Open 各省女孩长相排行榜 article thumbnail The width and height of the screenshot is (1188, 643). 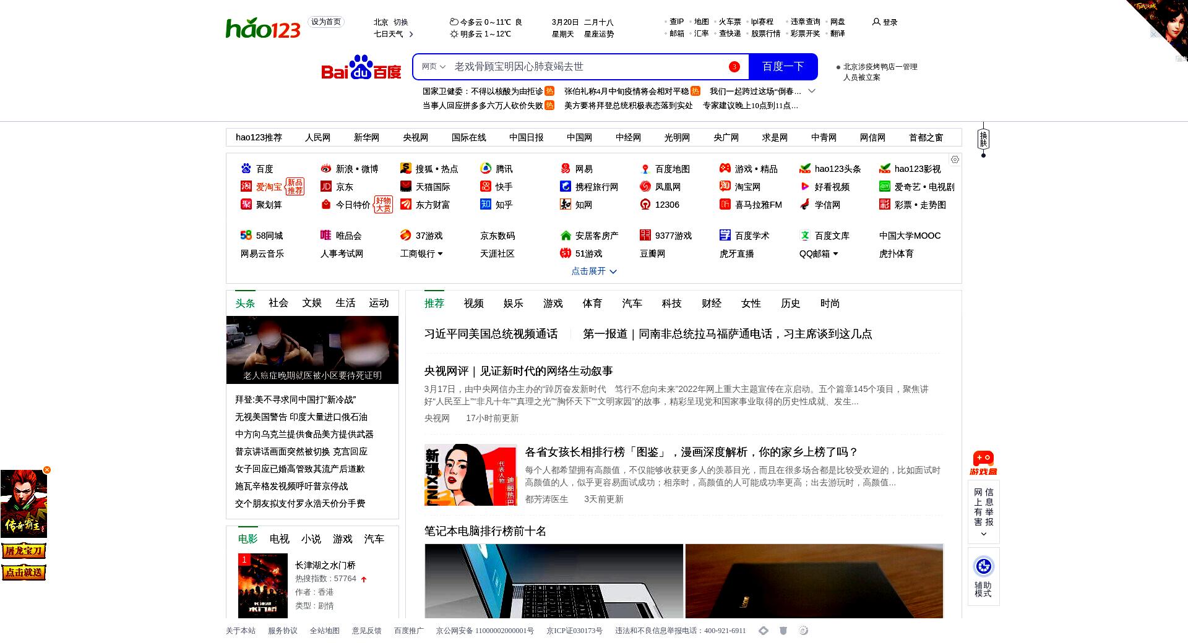point(471,475)
